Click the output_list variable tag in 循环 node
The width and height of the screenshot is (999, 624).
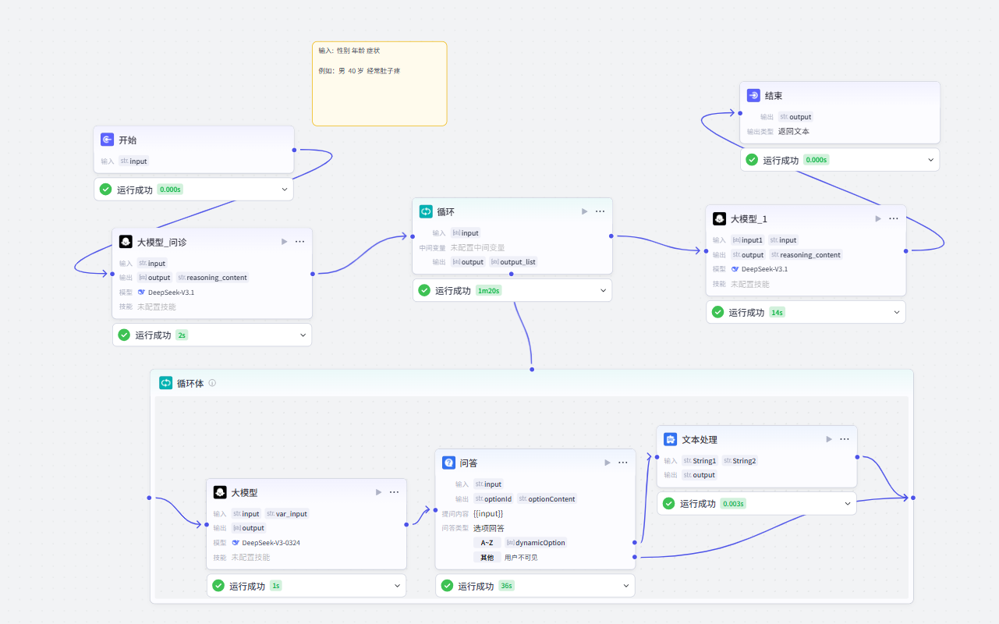tap(513, 262)
